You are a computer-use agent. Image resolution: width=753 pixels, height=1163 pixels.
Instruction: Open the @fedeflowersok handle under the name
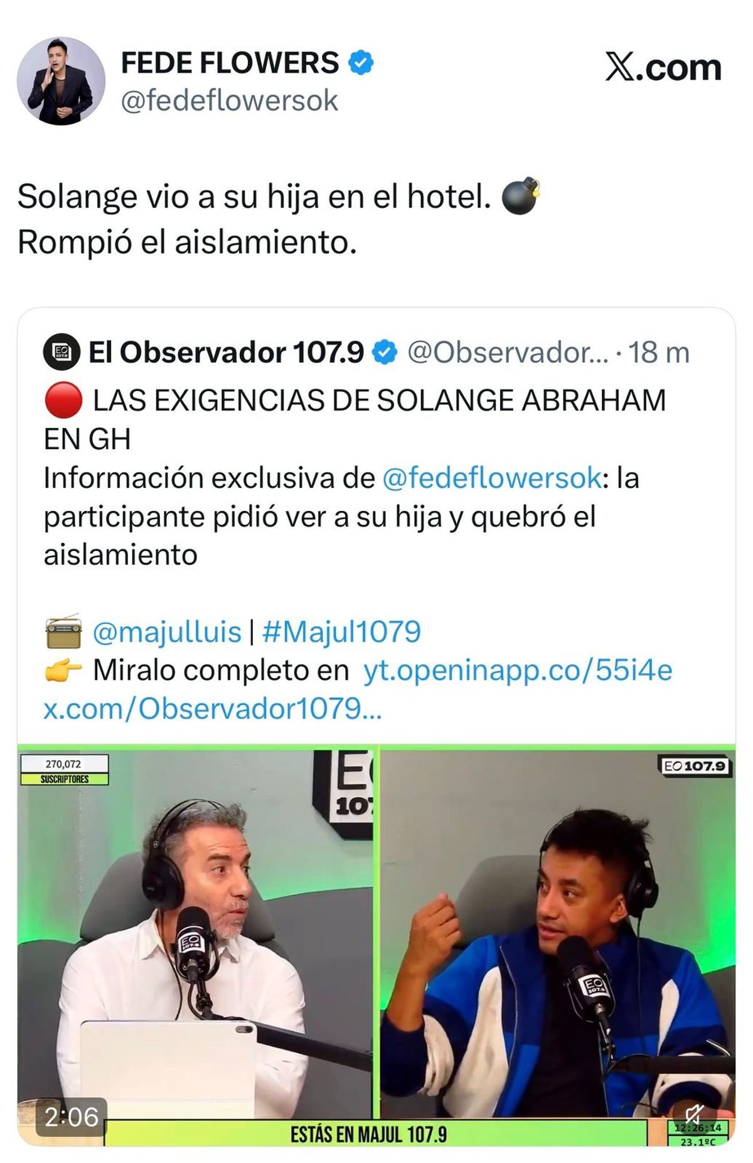pyautogui.click(x=230, y=100)
